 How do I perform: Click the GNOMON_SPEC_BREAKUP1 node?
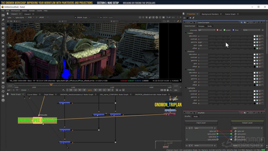pyautogui.click(x=38, y=120)
